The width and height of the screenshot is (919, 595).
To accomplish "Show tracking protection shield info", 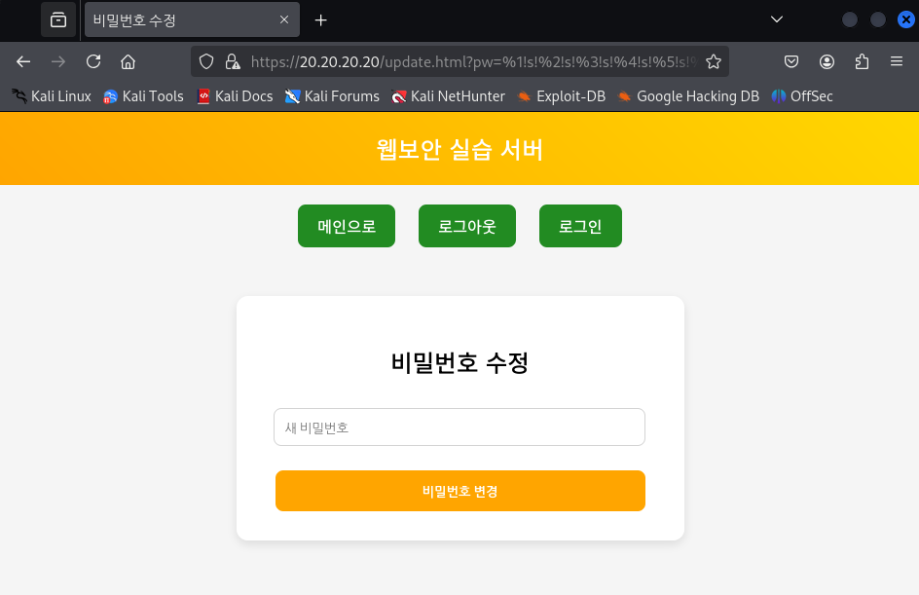I will coord(206,61).
